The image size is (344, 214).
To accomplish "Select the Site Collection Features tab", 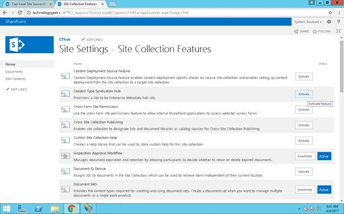I will [80, 4].
